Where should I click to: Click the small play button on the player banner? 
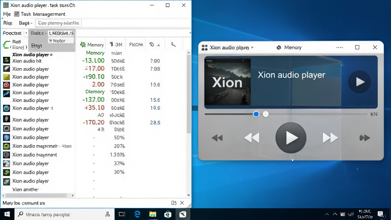coord(359,82)
